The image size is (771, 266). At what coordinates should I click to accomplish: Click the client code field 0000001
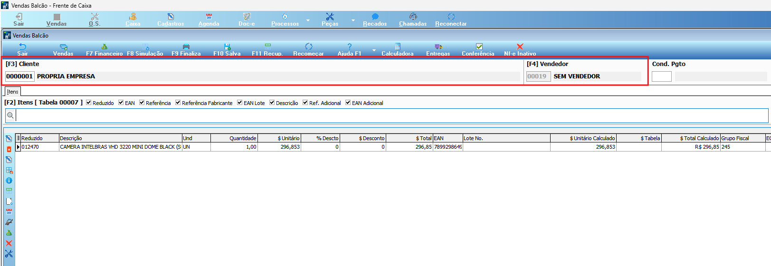point(19,76)
